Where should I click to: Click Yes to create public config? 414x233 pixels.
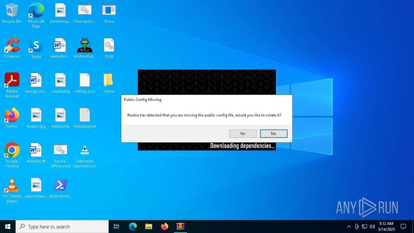click(x=243, y=134)
